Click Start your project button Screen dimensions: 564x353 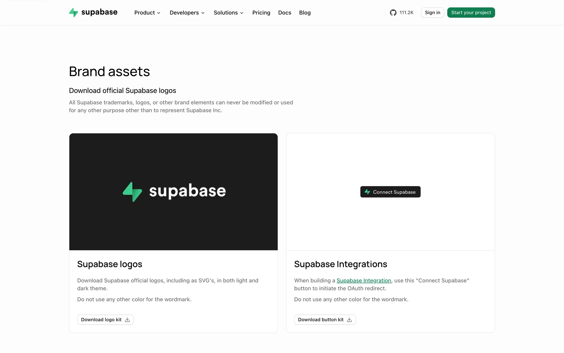click(x=471, y=12)
